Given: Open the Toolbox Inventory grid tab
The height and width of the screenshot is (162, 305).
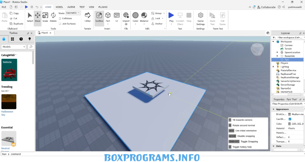Looking at the screenshot, I should 13,39.
